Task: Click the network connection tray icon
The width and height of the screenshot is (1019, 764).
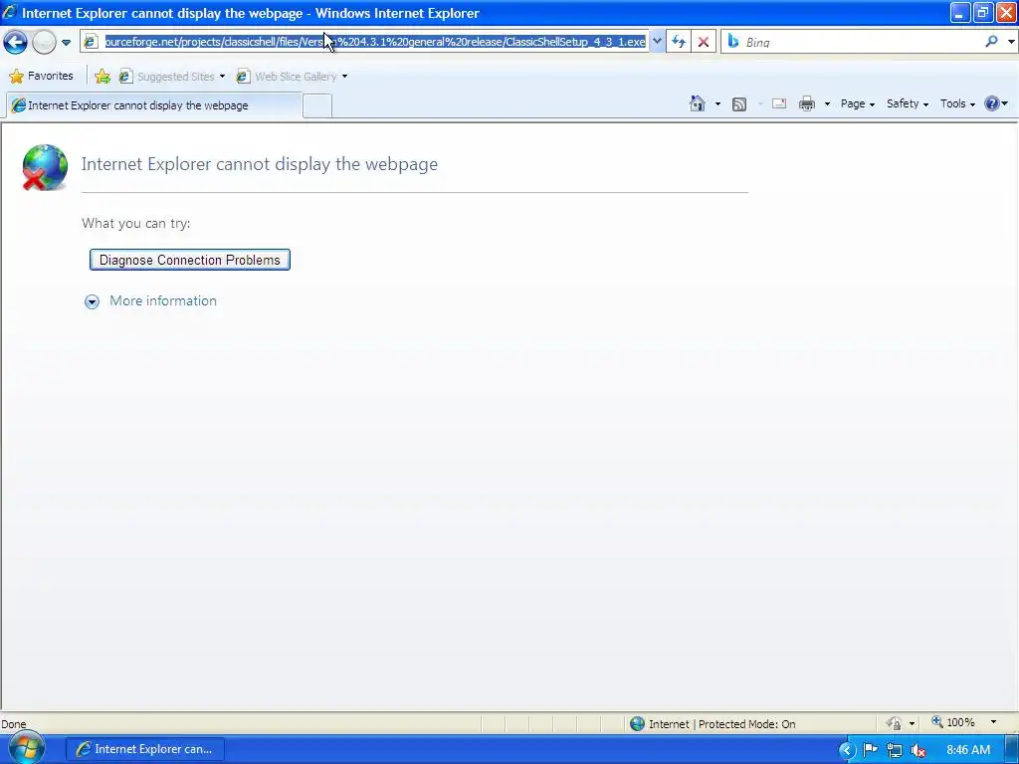Action: pos(895,750)
